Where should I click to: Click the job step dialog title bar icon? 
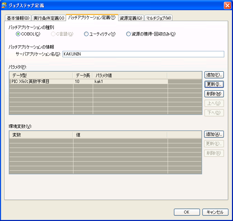coord(4,6)
